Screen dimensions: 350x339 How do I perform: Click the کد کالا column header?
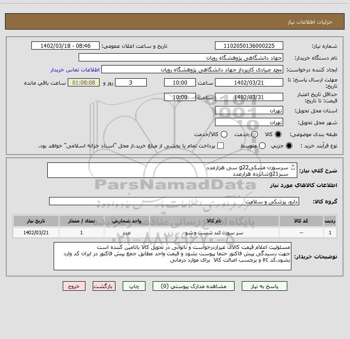click(x=301, y=221)
